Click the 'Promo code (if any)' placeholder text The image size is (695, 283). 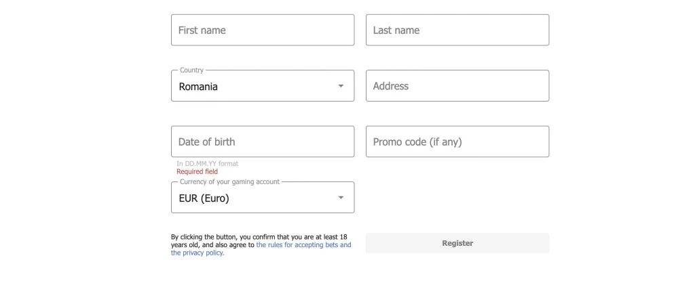click(417, 142)
